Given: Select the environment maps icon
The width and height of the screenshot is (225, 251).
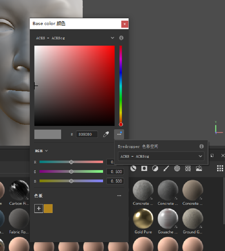Looking at the screenshot, I should pyautogui.click(x=199, y=168).
